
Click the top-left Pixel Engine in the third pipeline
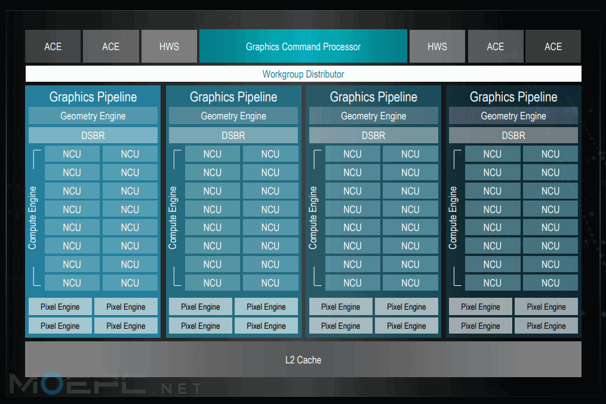tap(341, 307)
